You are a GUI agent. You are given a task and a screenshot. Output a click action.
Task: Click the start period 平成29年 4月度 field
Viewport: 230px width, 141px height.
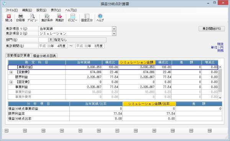pyautogui.click(x=53, y=46)
